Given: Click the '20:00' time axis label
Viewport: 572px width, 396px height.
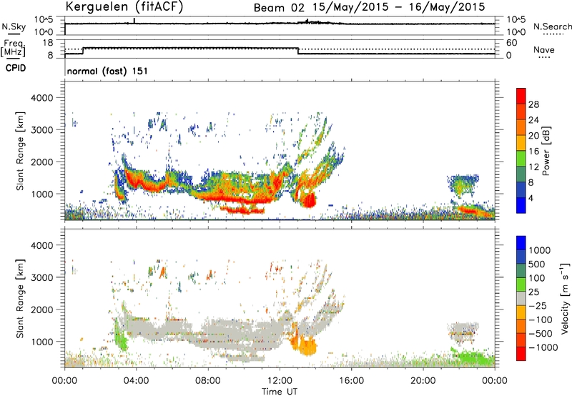Looking at the screenshot, I should [x=423, y=381].
